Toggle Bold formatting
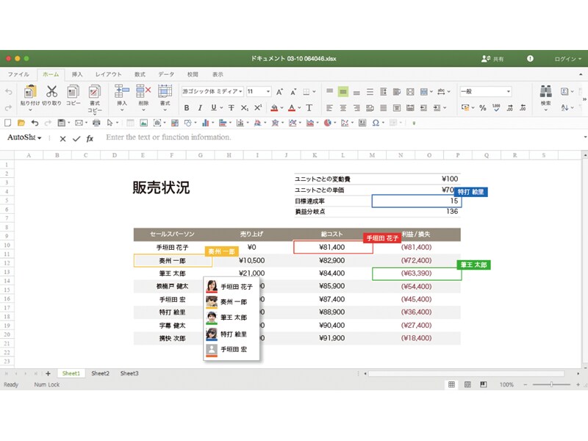 [187, 108]
